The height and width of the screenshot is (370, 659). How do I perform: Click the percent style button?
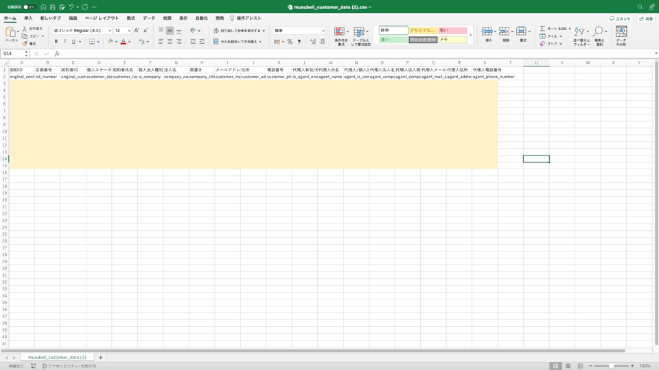pyautogui.click(x=290, y=42)
